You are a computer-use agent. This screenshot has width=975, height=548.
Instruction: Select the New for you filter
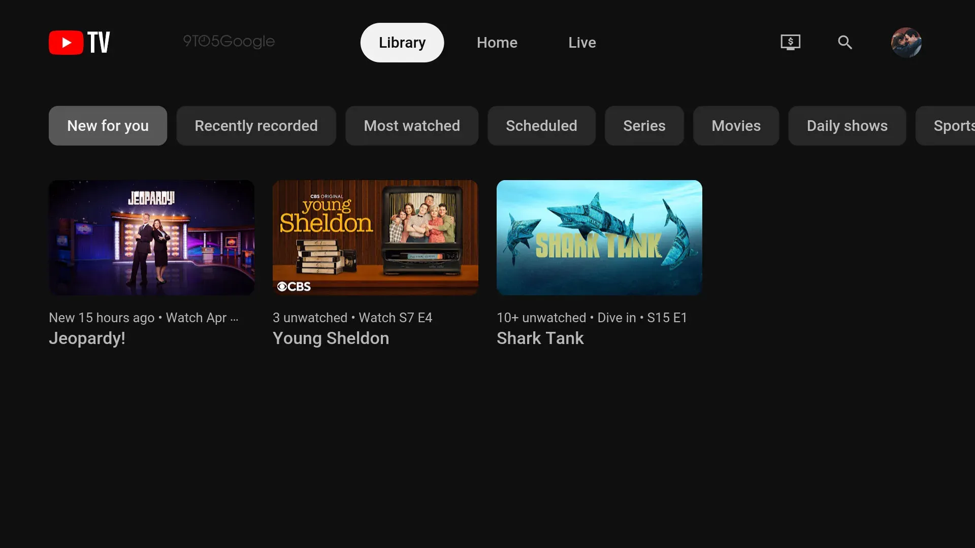tap(108, 125)
